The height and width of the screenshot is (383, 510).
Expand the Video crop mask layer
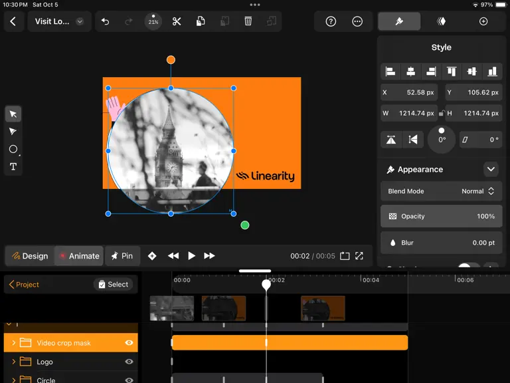pos(13,342)
